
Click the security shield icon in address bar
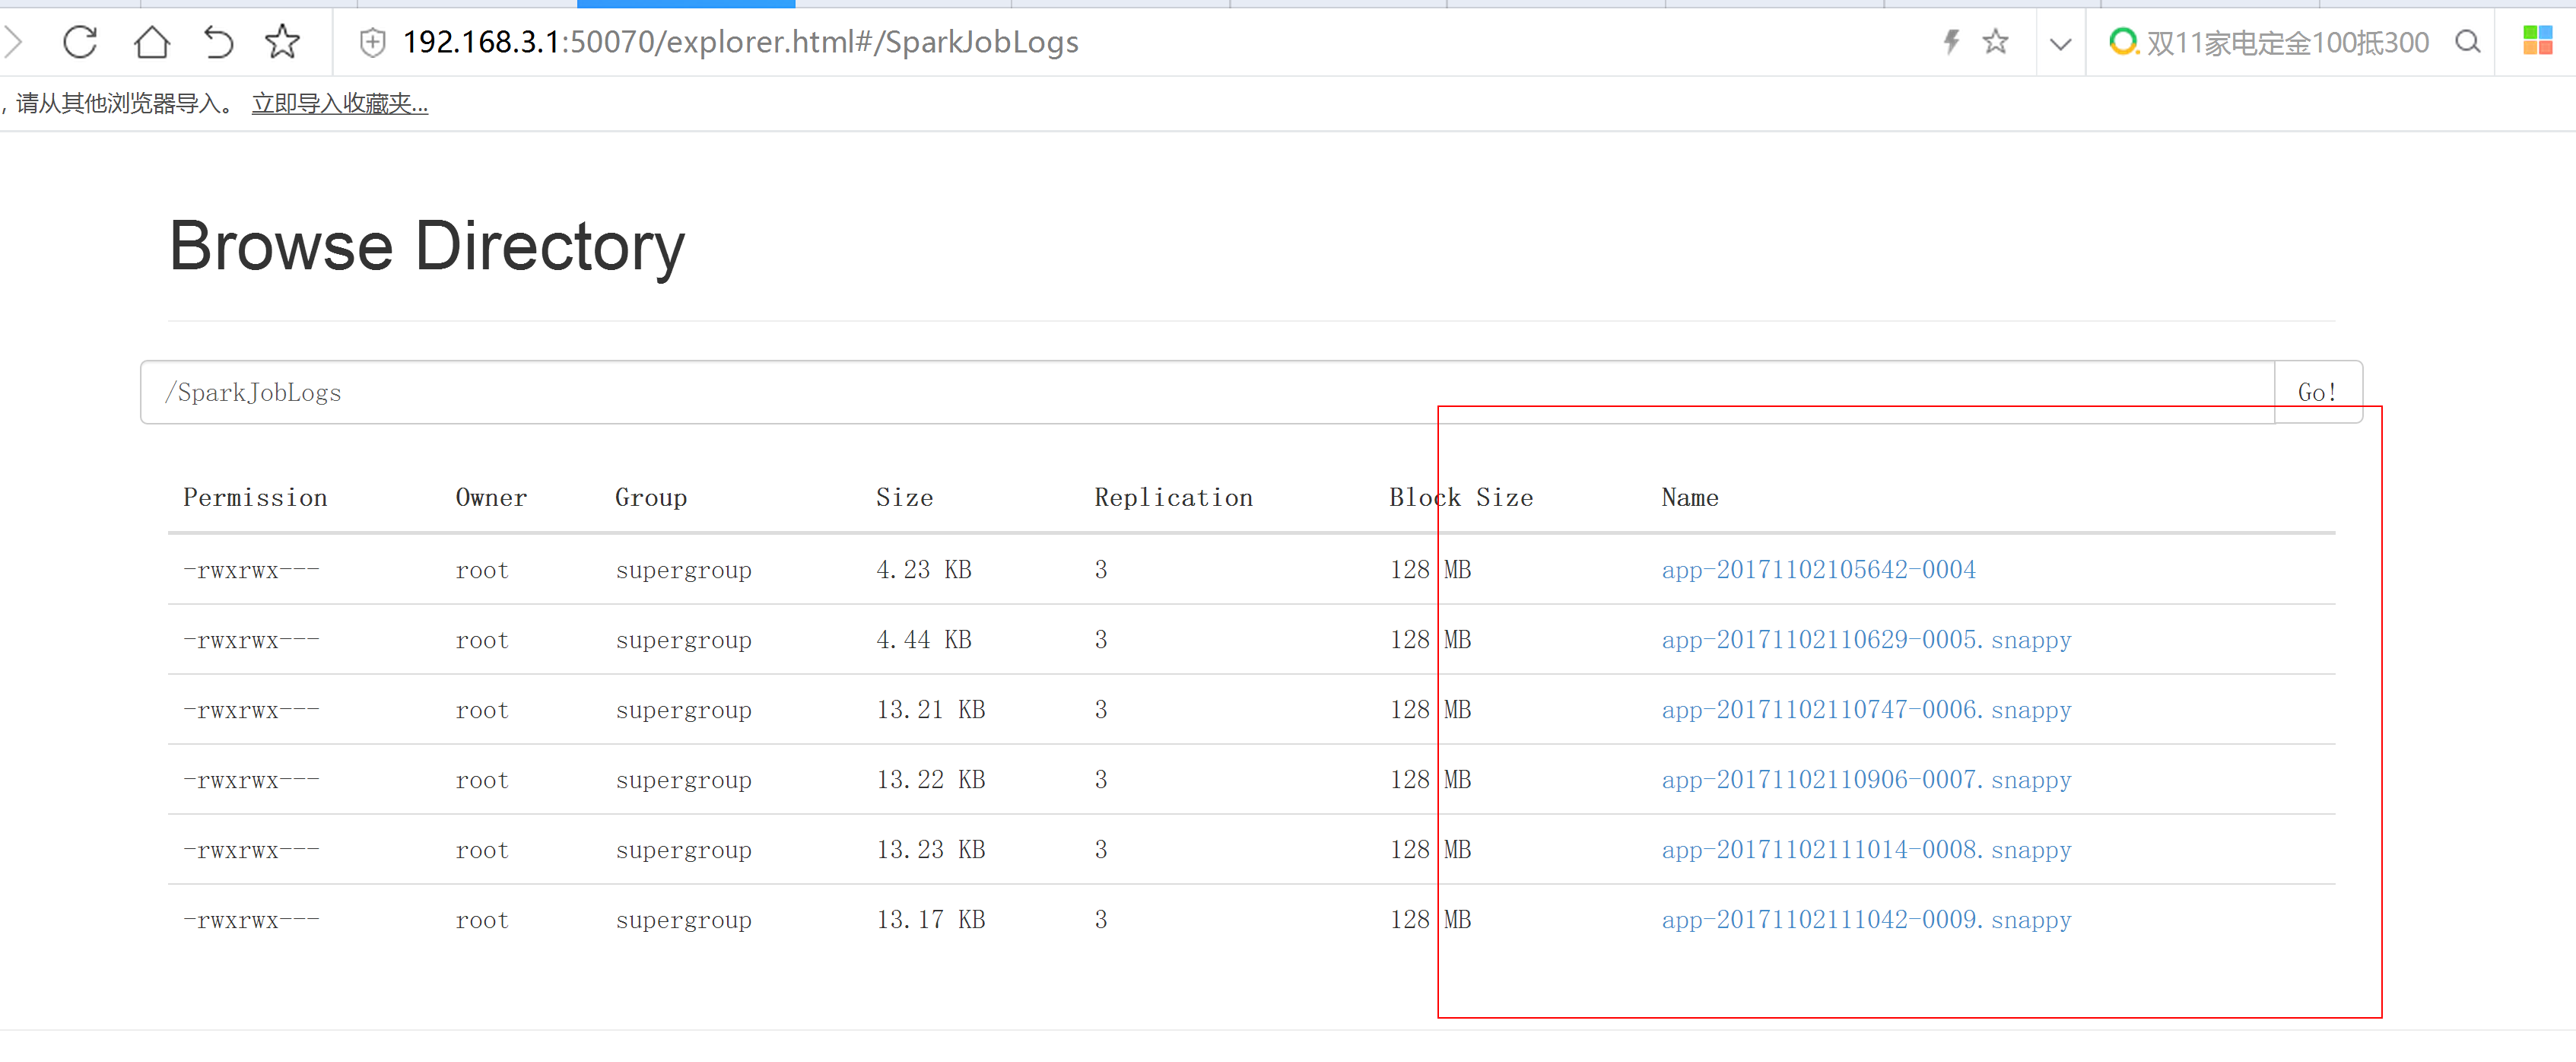click(372, 42)
